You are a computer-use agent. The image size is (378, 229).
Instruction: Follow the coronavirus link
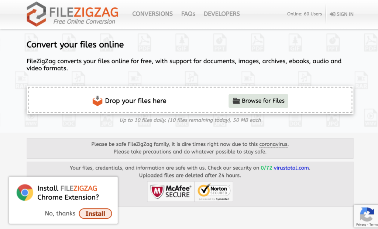274,144
